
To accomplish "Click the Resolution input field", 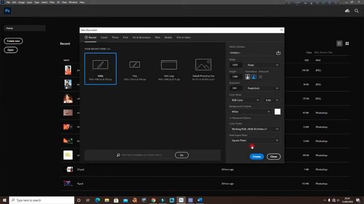I will click(x=236, y=88).
